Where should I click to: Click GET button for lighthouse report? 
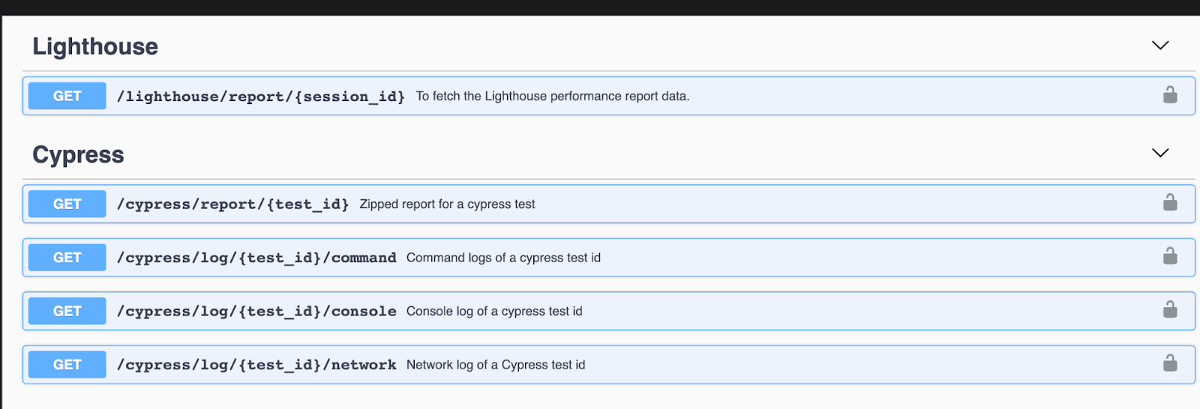67,96
